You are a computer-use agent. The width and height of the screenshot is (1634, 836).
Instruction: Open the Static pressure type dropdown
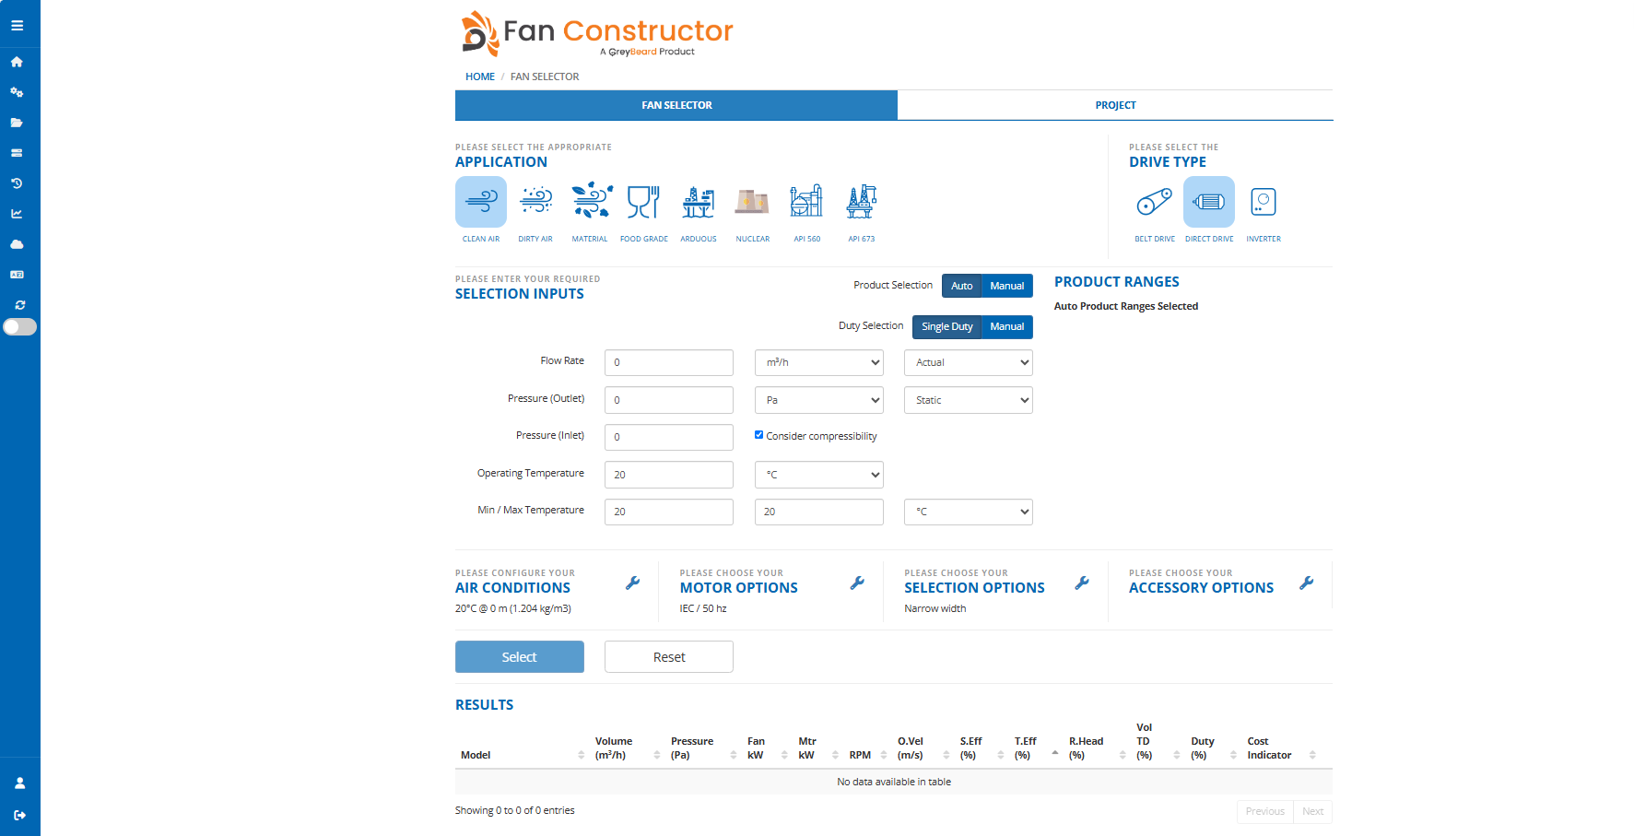click(968, 400)
